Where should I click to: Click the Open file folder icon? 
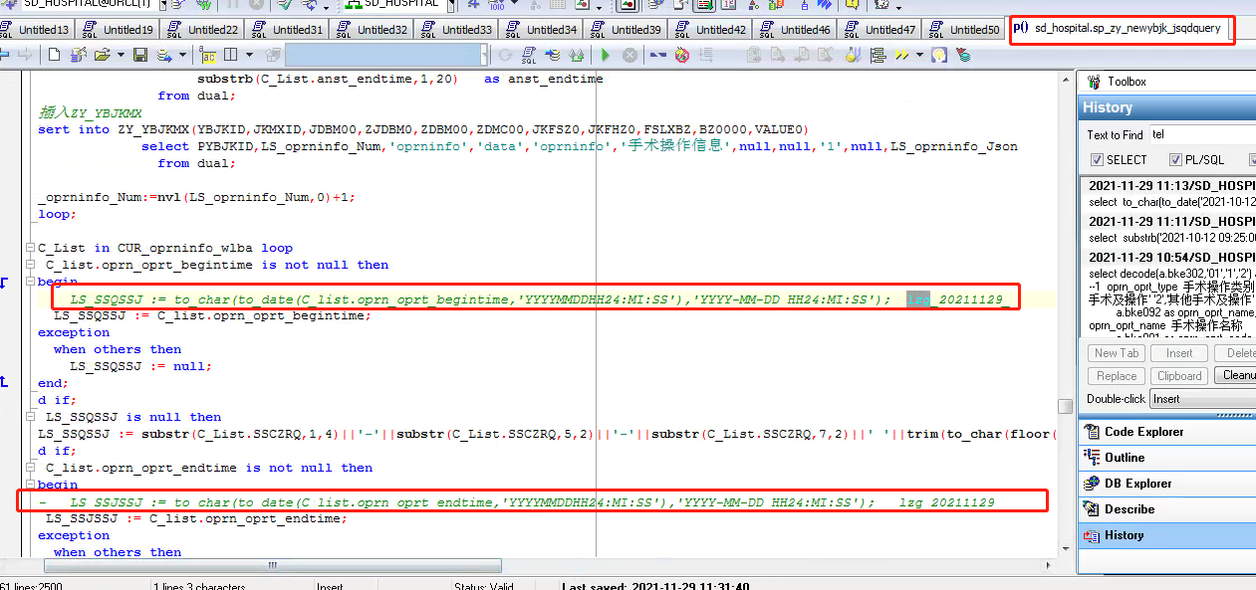[102, 55]
